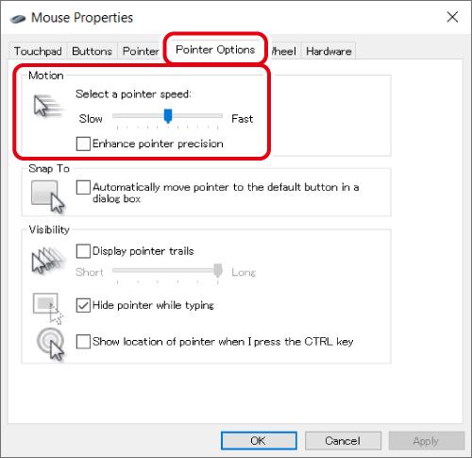Check Automatically move pointer to default button
Viewport: 472px width, 458px height.
point(83,187)
